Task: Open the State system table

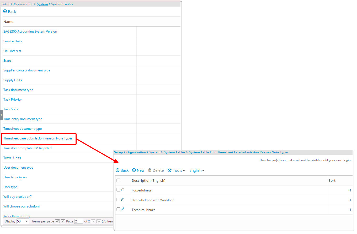Action: pyautogui.click(x=7, y=61)
